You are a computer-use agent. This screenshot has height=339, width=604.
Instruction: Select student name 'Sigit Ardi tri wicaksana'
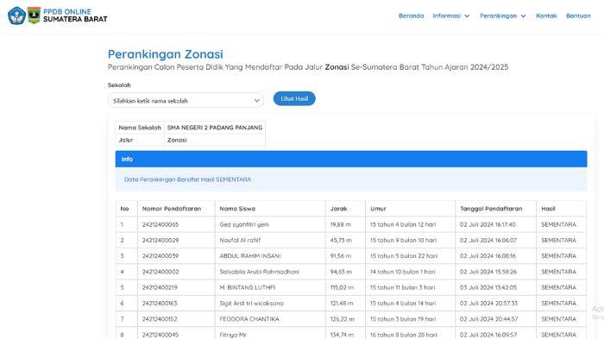(x=251, y=304)
